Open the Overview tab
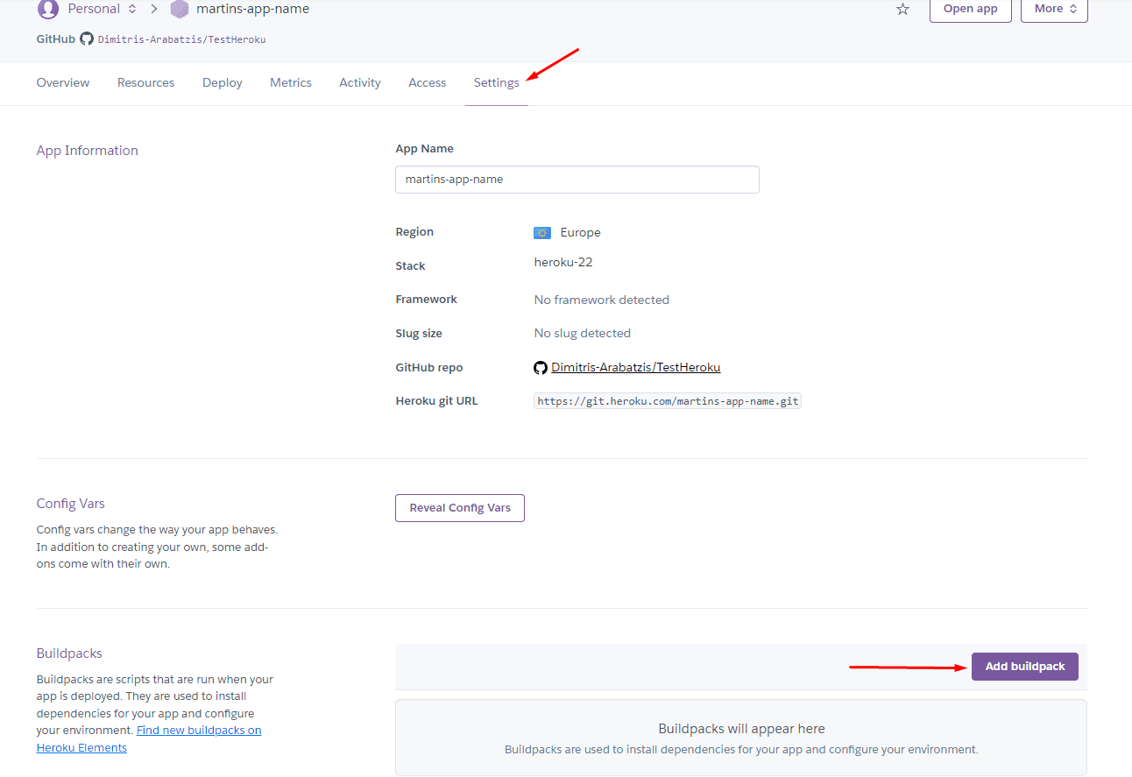Screen dimensions: 1132x777 click(63, 82)
